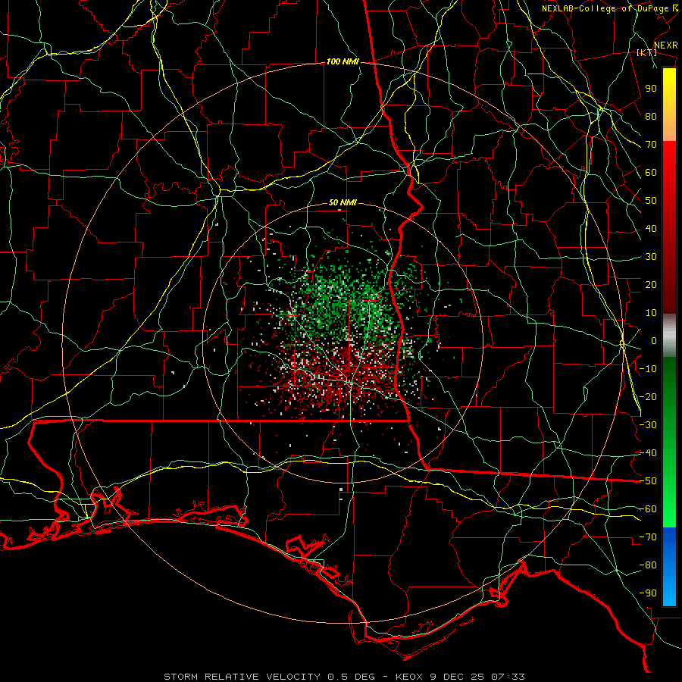
Task: Click the 70 value on the velocity scale
Action: pos(651,145)
